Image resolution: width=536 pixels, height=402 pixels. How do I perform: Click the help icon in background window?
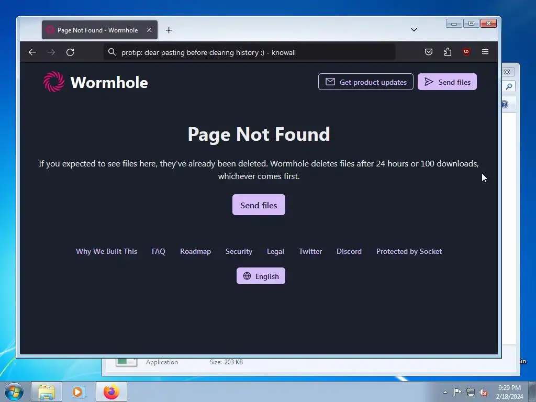[x=505, y=104]
